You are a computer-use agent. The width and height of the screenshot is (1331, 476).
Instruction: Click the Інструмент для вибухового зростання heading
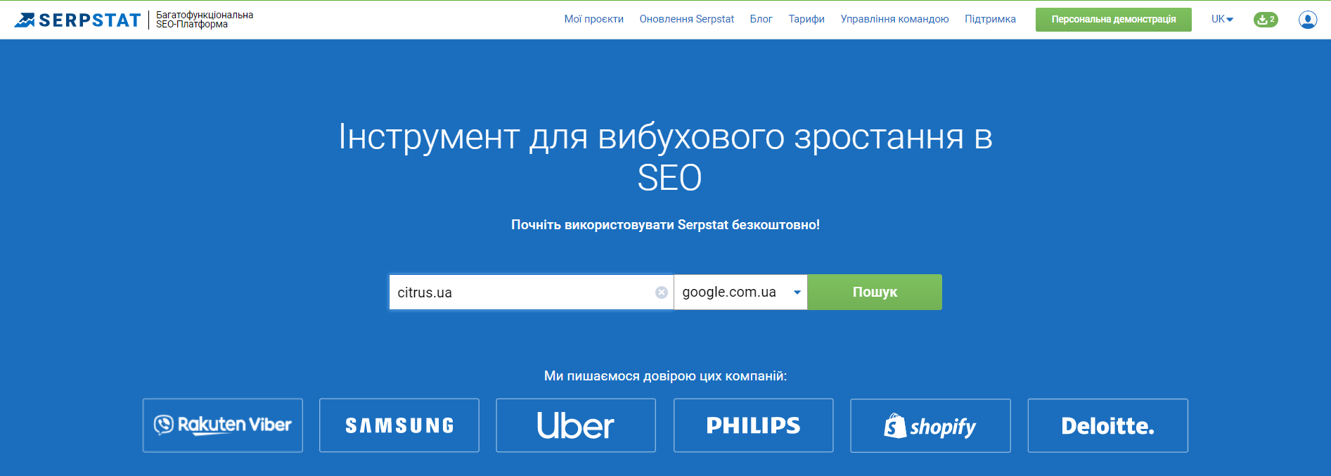pos(665,156)
